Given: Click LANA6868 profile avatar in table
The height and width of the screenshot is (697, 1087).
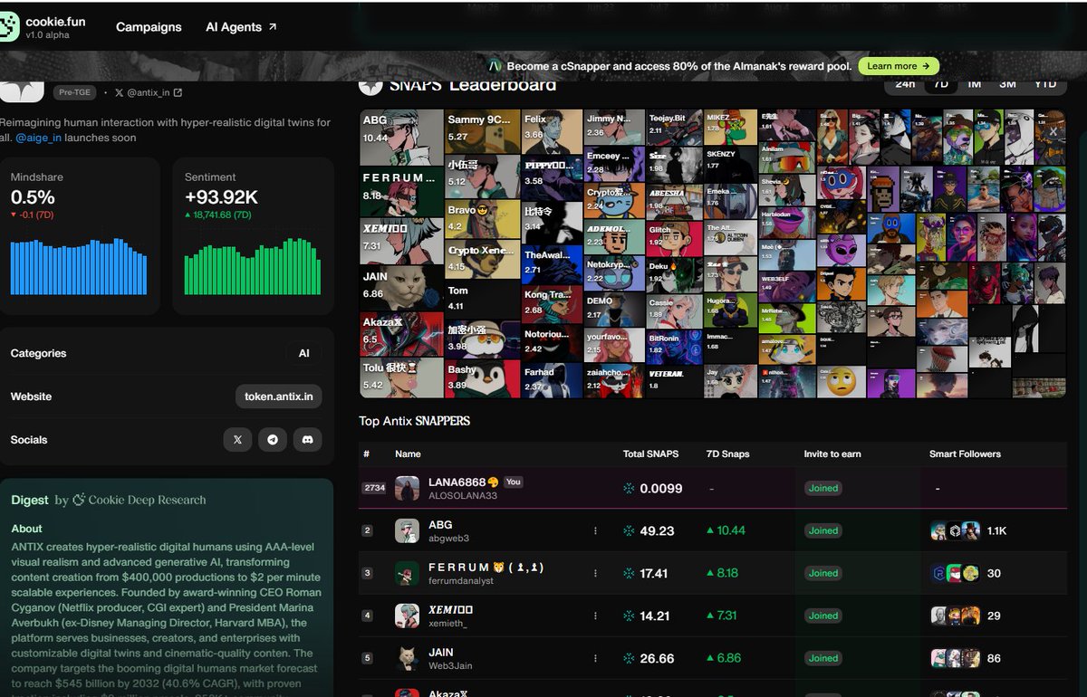Looking at the screenshot, I should (x=407, y=488).
